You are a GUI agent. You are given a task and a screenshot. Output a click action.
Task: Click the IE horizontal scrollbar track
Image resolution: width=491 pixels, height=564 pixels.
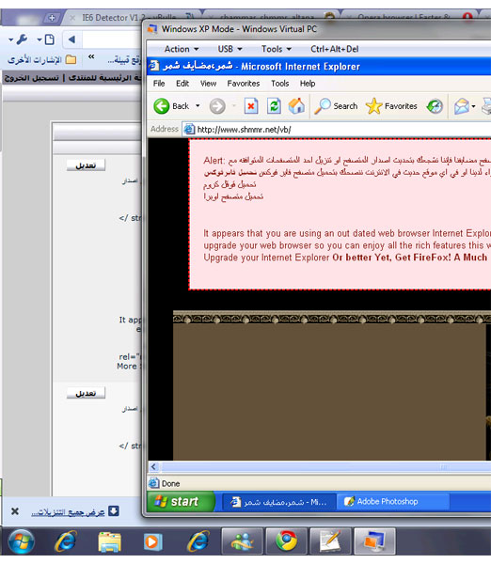pos(325,467)
